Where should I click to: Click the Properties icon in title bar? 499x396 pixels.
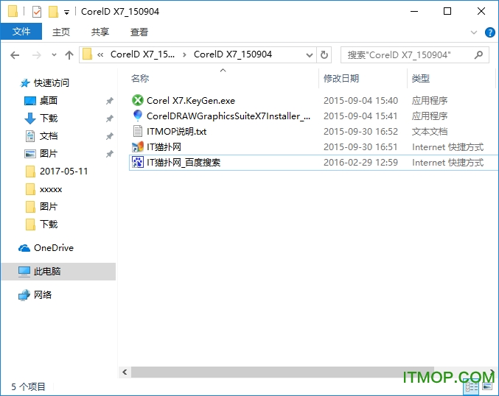pos(37,12)
